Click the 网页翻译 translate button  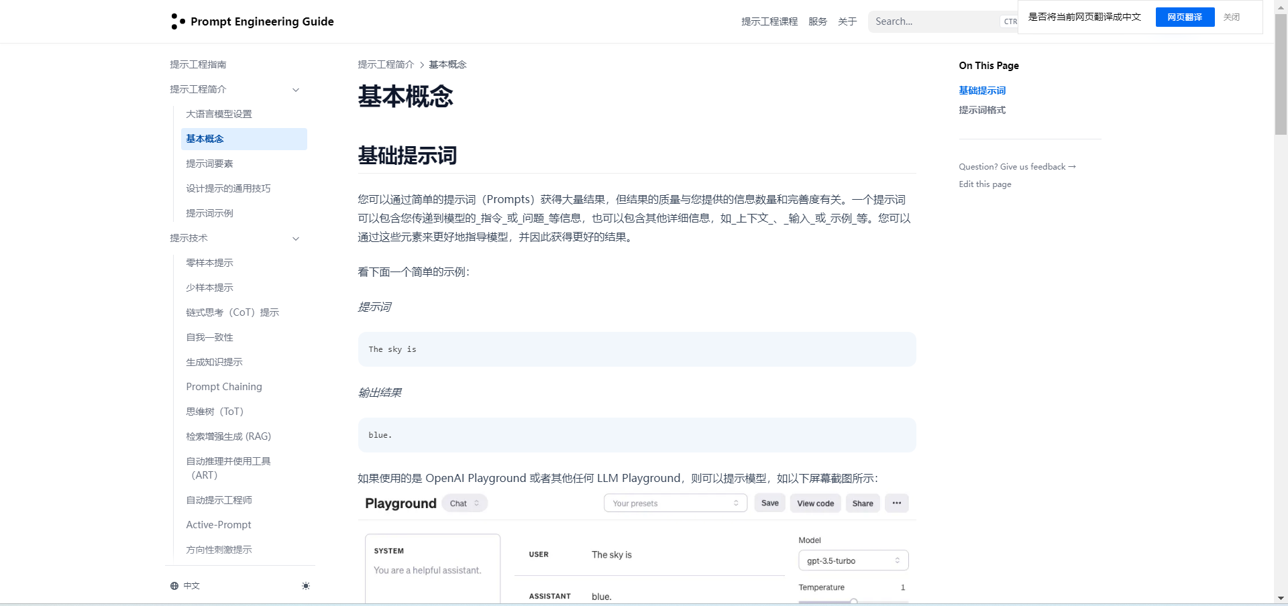click(1184, 17)
